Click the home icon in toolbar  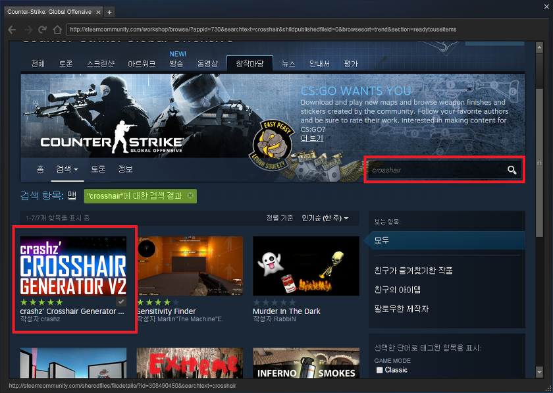tap(57, 30)
